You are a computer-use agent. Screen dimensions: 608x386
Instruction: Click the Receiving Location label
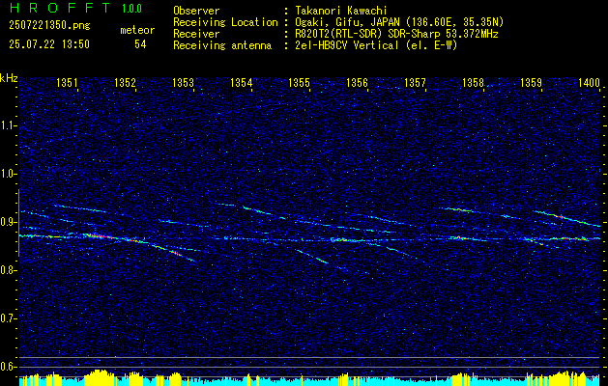point(225,22)
